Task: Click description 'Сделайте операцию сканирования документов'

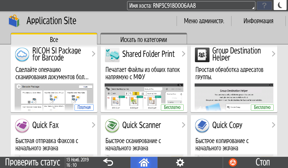Action: (52, 73)
